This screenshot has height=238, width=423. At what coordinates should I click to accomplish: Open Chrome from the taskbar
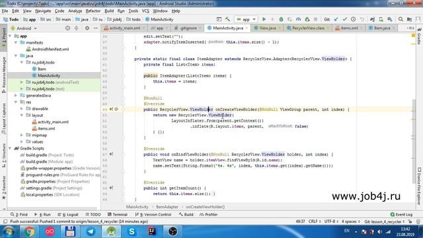pyautogui.click(x=29, y=231)
